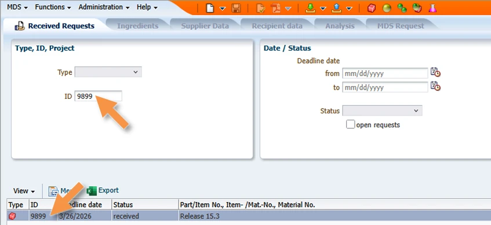Open the dropdown arrow beside the PDF icon
Screen dimensions: 491x225
(288, 9)
